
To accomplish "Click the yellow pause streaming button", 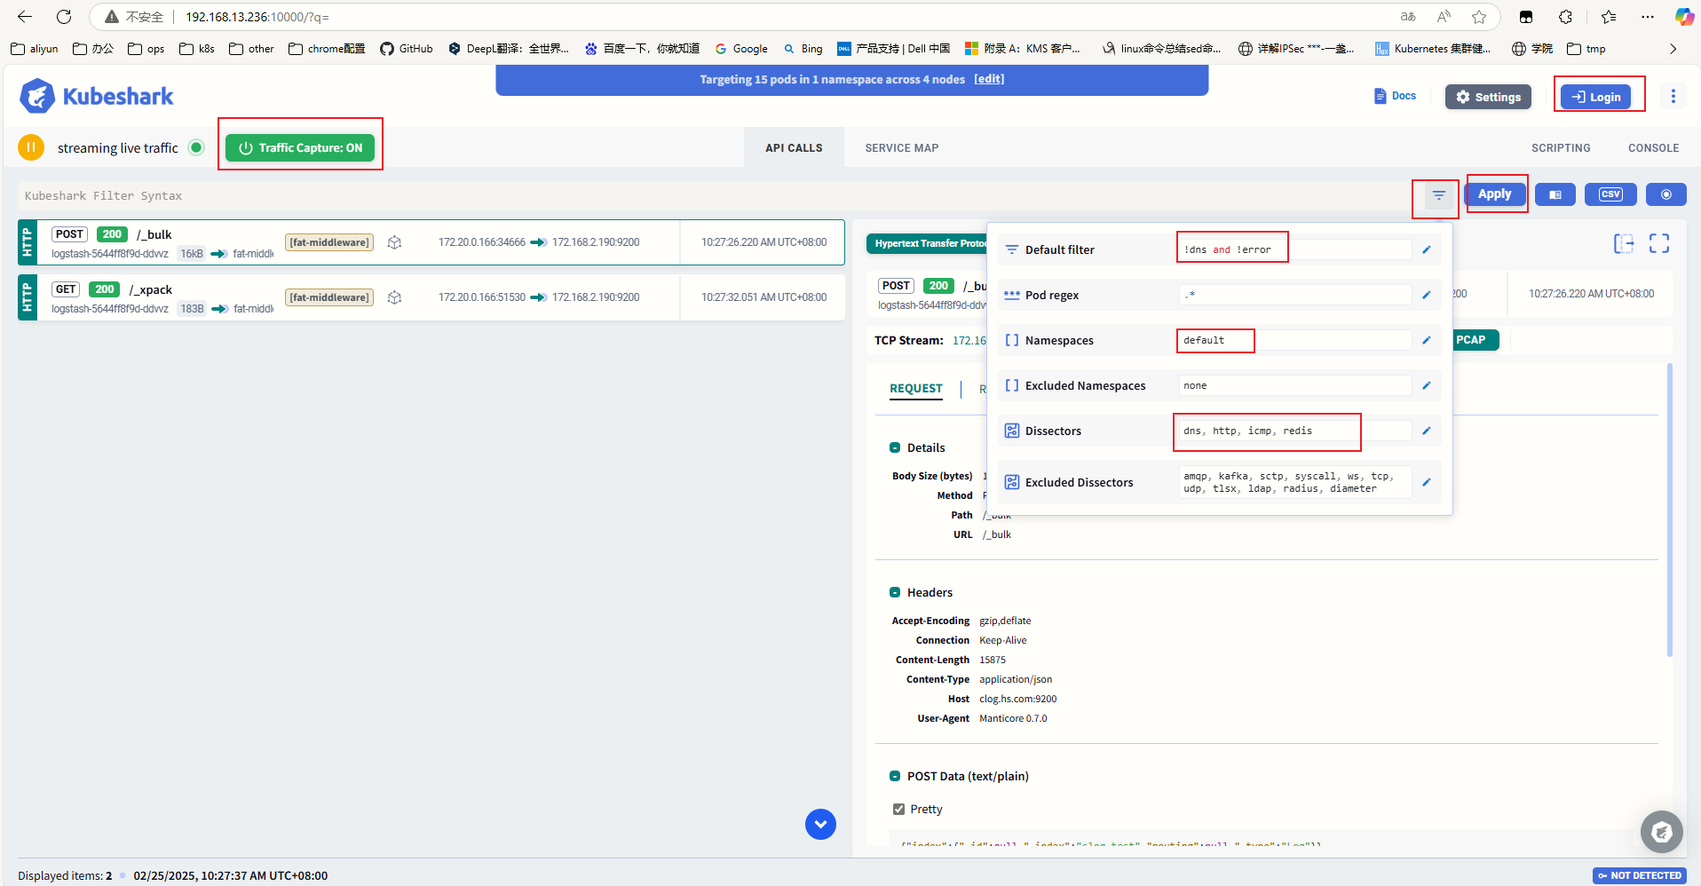I will click(x=31, y=147).
